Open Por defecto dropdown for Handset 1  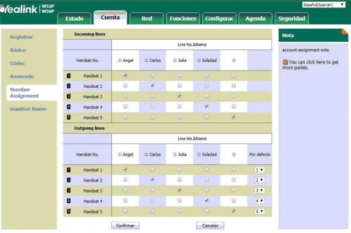coord(260,170)
